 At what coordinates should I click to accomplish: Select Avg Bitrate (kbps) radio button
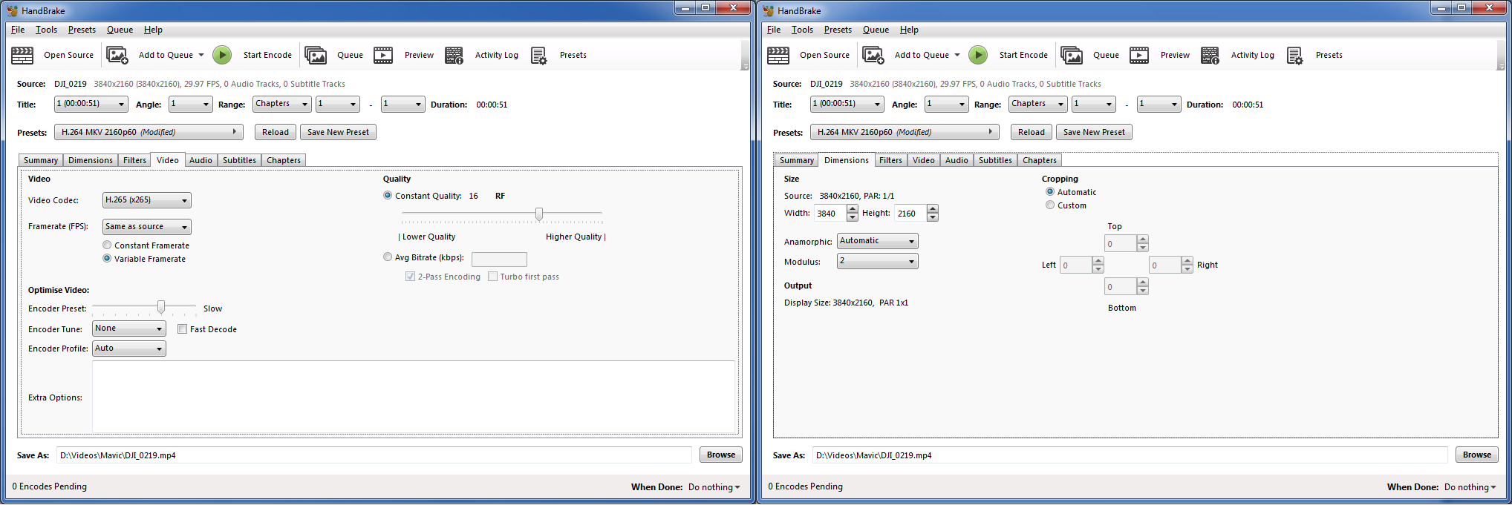[x=388, y=257]
